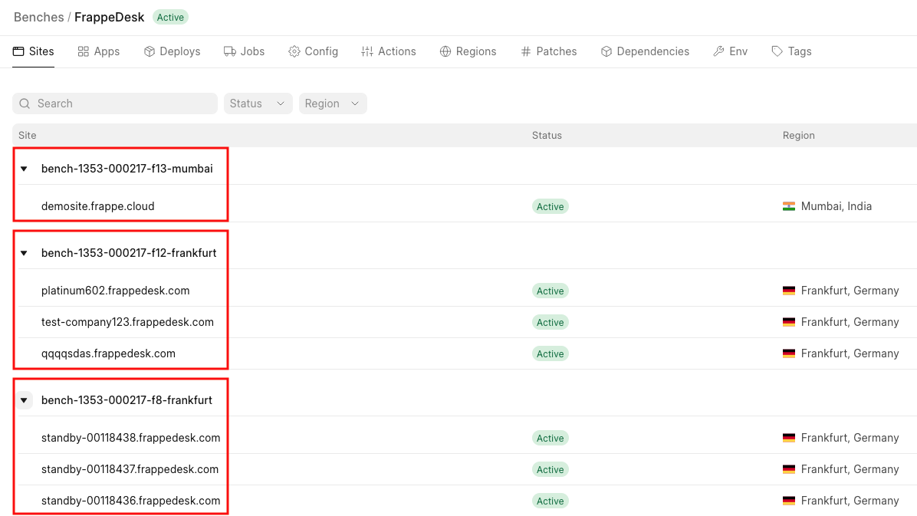Focus the Search sites input field
Viewport: 917px width, 516px height.
pos(115,104)
